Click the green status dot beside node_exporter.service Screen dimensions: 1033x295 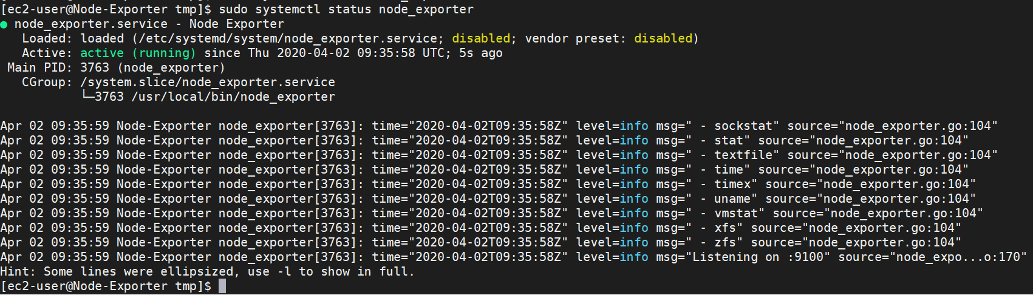pyautogui.click(x=4, y=24)
